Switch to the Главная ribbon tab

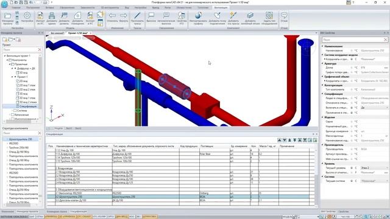pyautogui.click(x=16, y=8)
